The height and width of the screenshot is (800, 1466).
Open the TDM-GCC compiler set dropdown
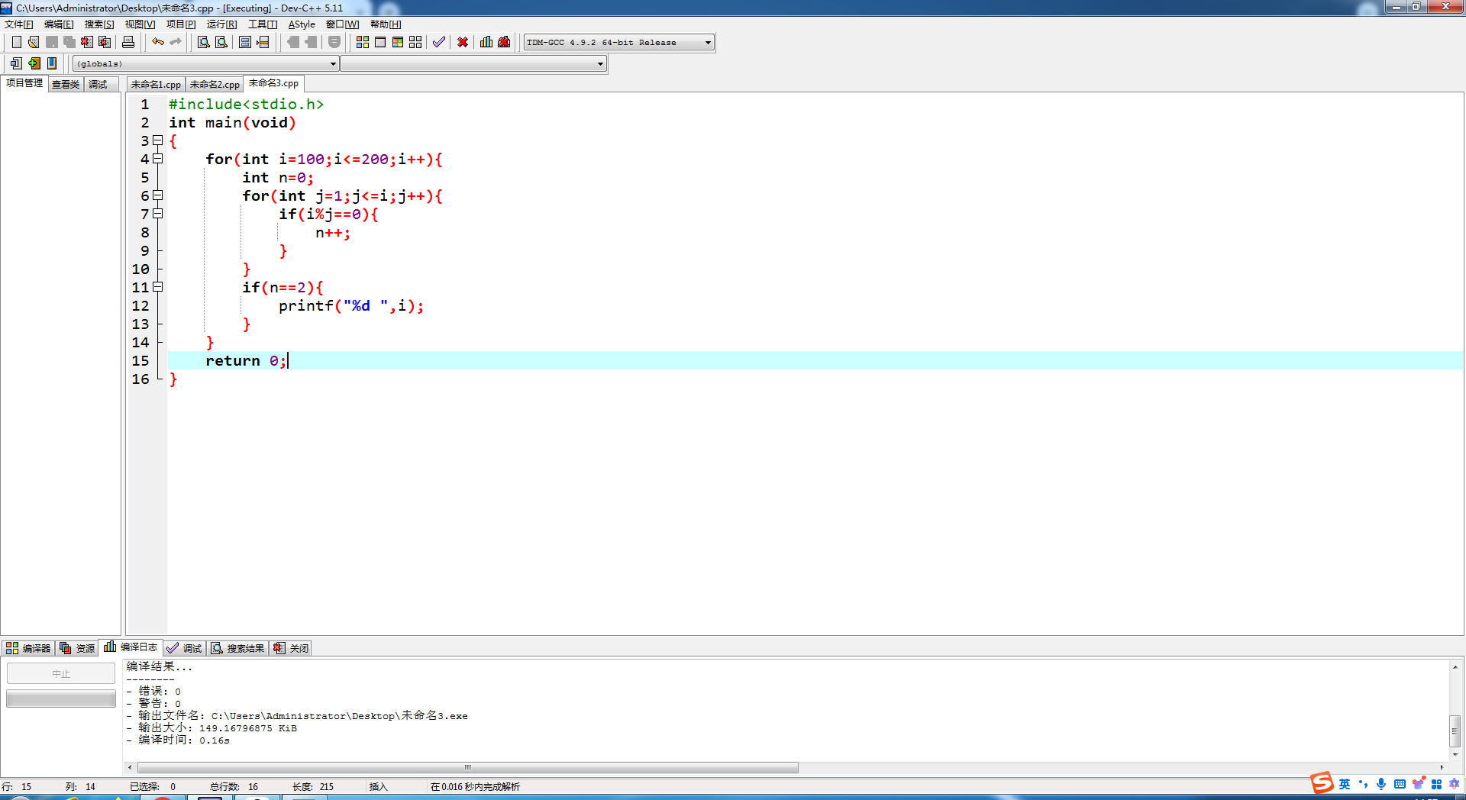[x=619, y=43]
